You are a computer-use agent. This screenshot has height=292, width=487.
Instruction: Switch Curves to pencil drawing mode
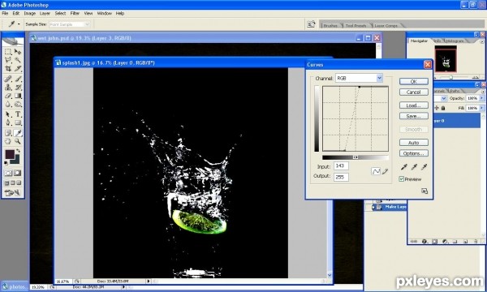(x=385, y=171)
